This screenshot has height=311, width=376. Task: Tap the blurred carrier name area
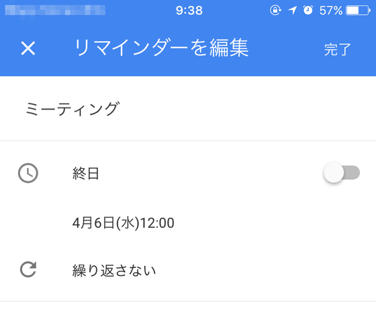pyautogui.click(x=55, y=11)
